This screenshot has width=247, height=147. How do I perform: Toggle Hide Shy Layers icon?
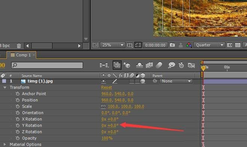pos(140,65)
